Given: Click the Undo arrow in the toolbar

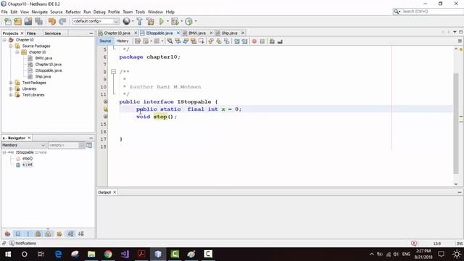Looking at the screenshot, I should (52, 21).
